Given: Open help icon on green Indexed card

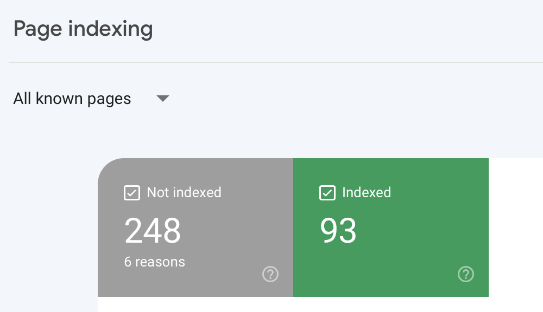Looking at the screenshot, I should pos(466,274).
